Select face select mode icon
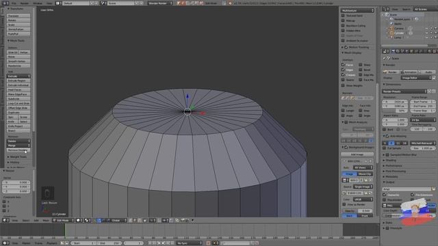The width and height of the screenshot is (438, 246). (140, 220)
